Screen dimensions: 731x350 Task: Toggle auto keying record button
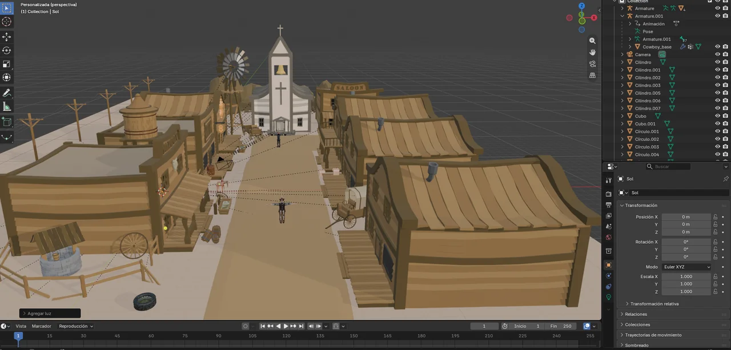[x=246, y=326]
